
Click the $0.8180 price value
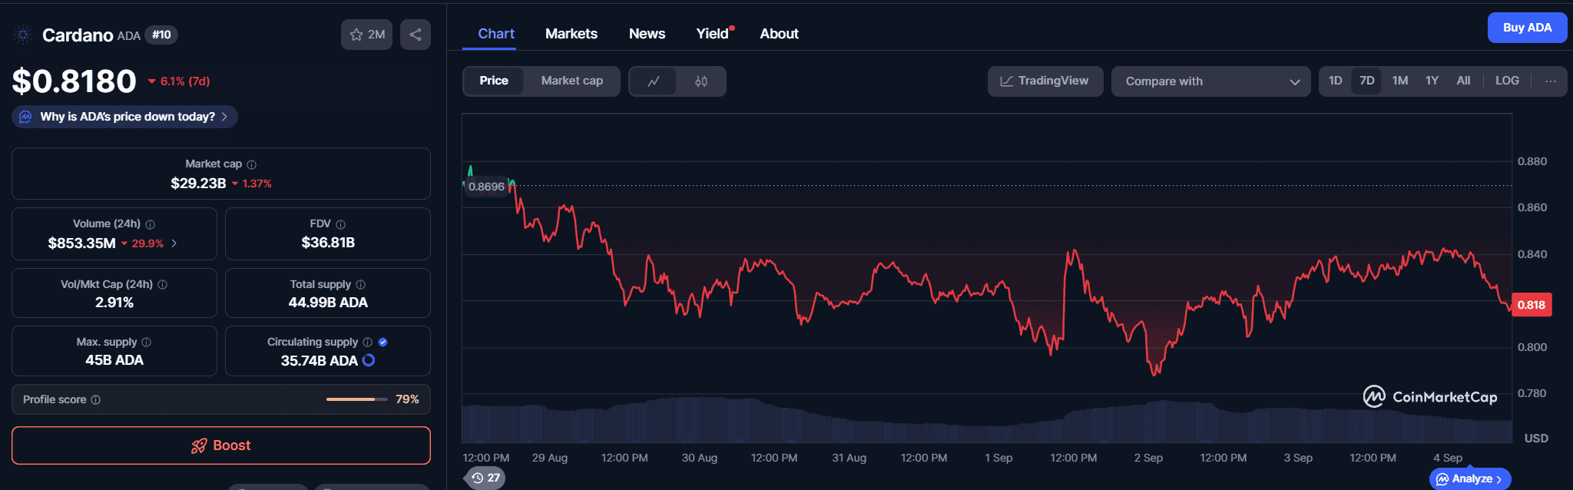coord(75,81)
